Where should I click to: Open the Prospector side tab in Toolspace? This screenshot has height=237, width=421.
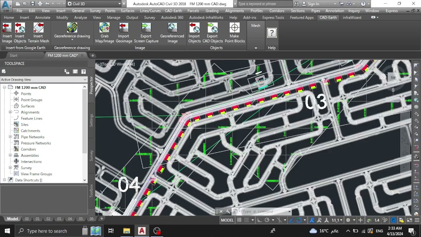tap(91, 85)
